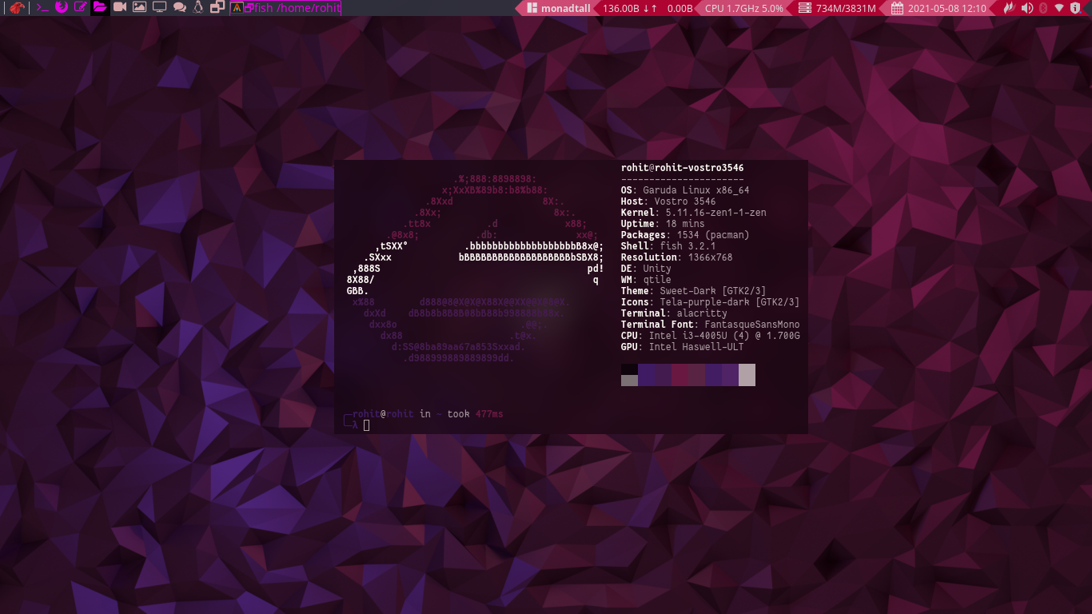Image resolution: width=1092 pixels, height=614 pixels.
Task: Switch to the video camera workspace
Action: click(x=120, y=8)
